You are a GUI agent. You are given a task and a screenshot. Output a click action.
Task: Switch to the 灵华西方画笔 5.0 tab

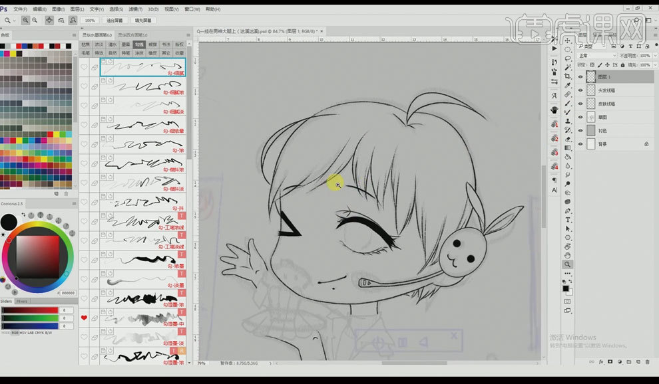132,35
